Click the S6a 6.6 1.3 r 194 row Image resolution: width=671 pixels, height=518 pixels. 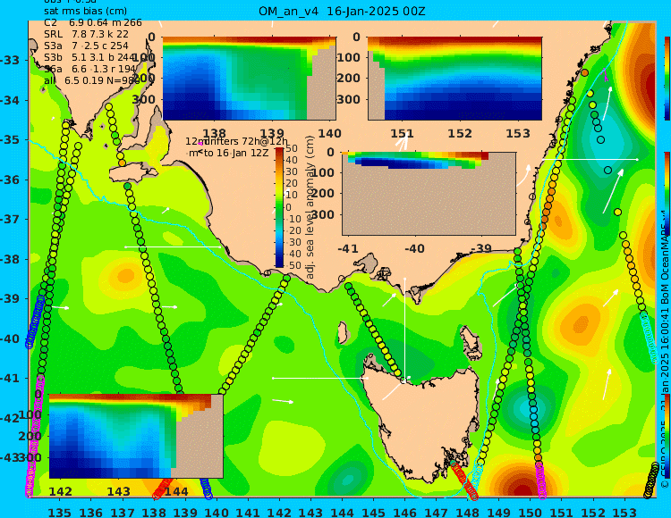89,69
